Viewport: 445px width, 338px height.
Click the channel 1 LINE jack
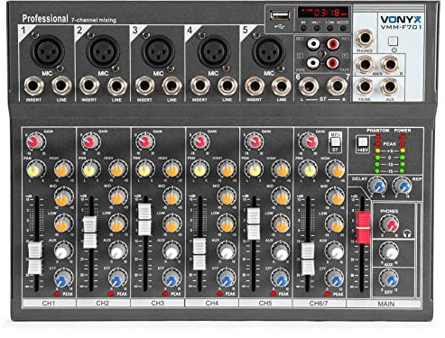pyautogui.click(x=61, y=86)
